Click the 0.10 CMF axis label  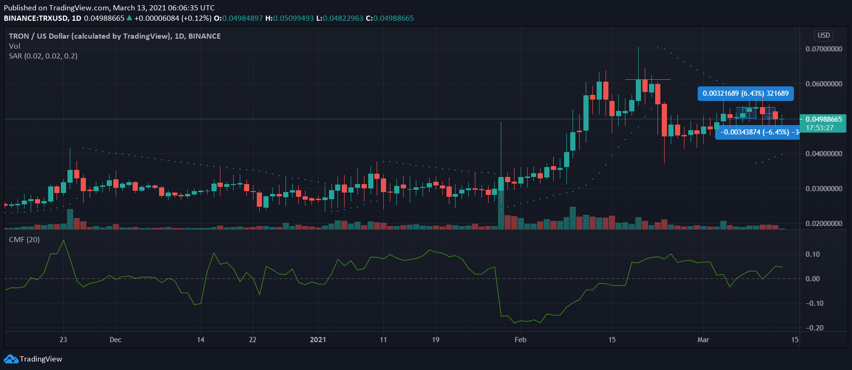click(x=813, y=254)
